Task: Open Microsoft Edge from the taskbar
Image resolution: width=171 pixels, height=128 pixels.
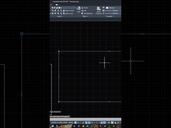Action: pyautogui.click(x=57, y=126)
